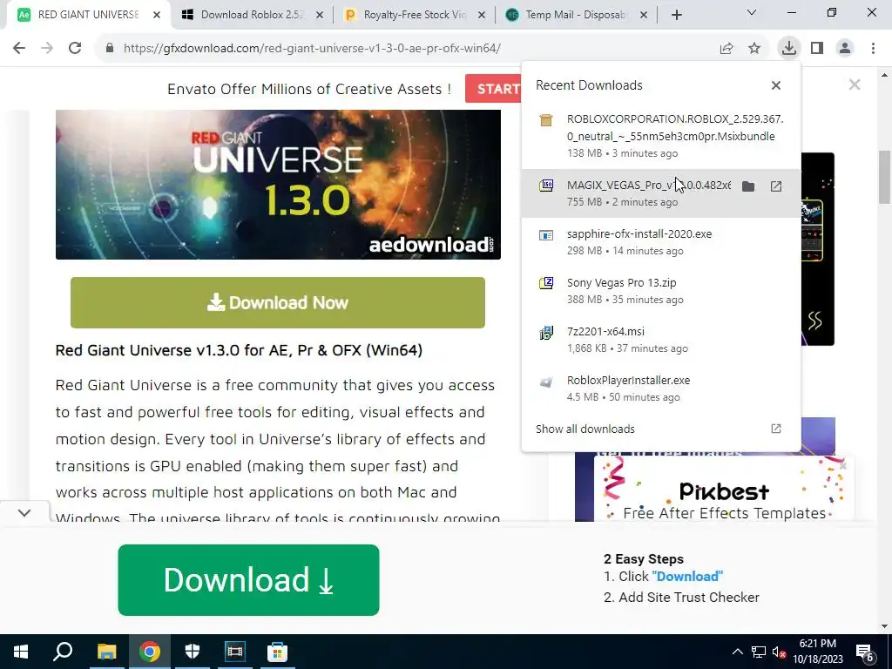Open the video editor taskbar icon
The width and height of the screenshot is (892, 669).
pyautogui.click(x=234, y=652)
